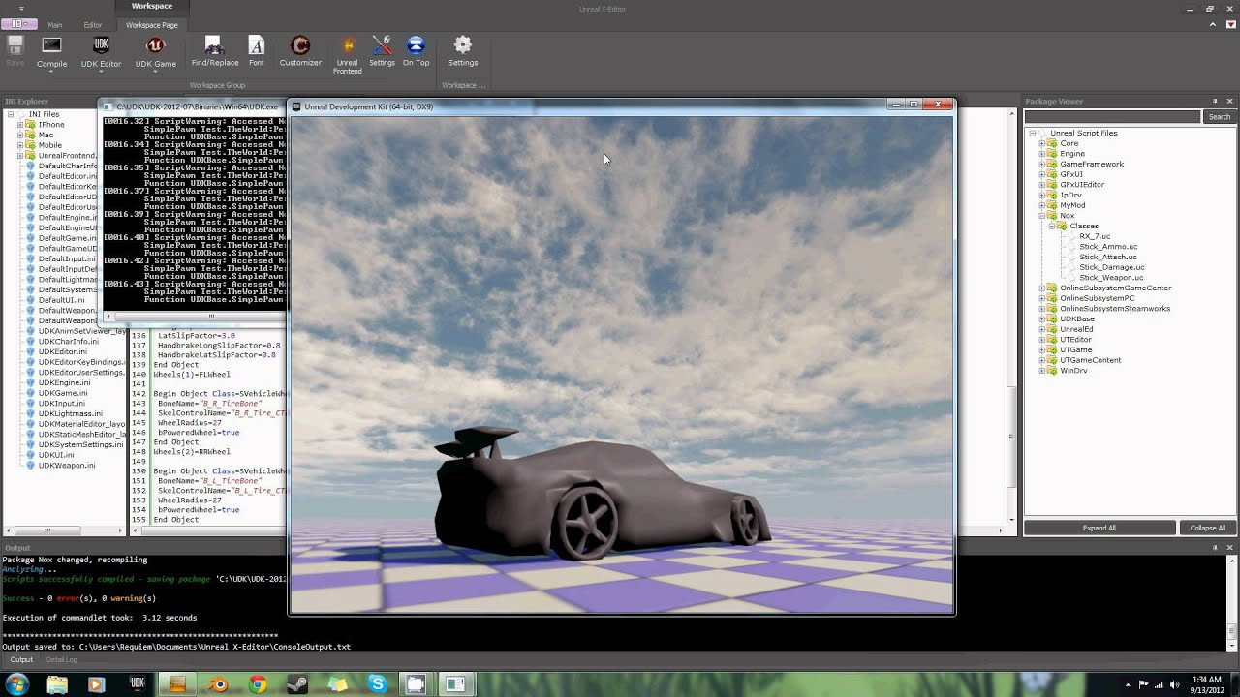Open Stick_Weapon.uc script file
1240x697 pixels.
point(1111,278)
